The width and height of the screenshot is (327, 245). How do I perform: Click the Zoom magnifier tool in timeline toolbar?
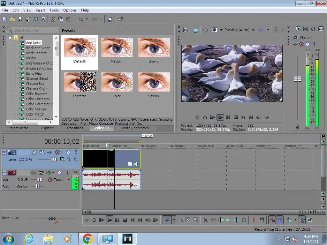(x=195, y=220)
